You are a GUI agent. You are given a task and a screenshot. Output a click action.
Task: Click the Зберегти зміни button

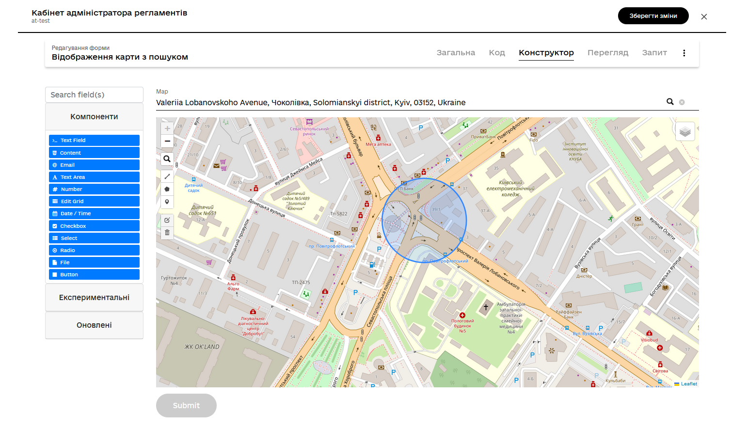click(x=653, y=16)
